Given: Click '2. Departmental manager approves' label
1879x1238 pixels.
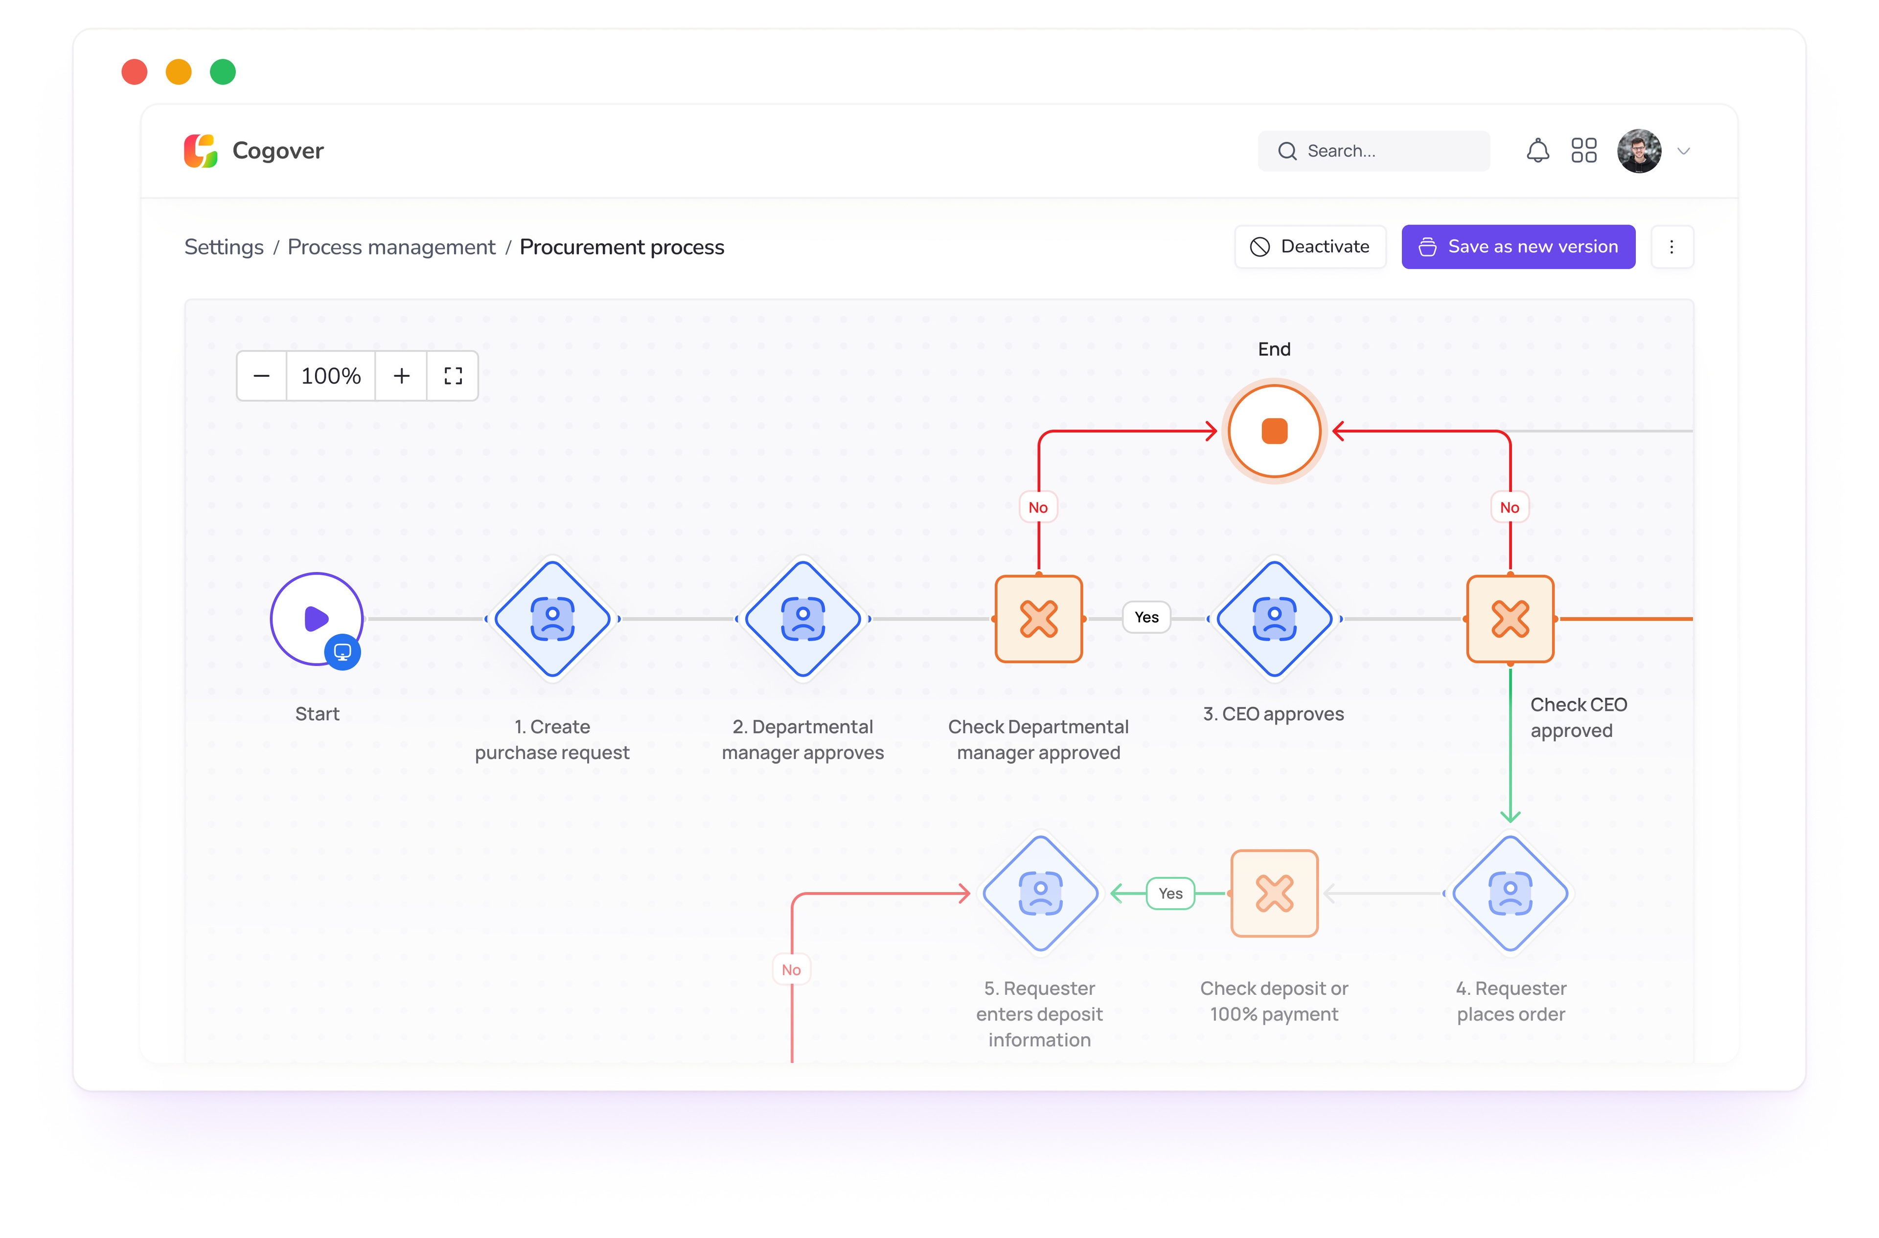Looking at the screenshot, I should [x=803, y=740].
